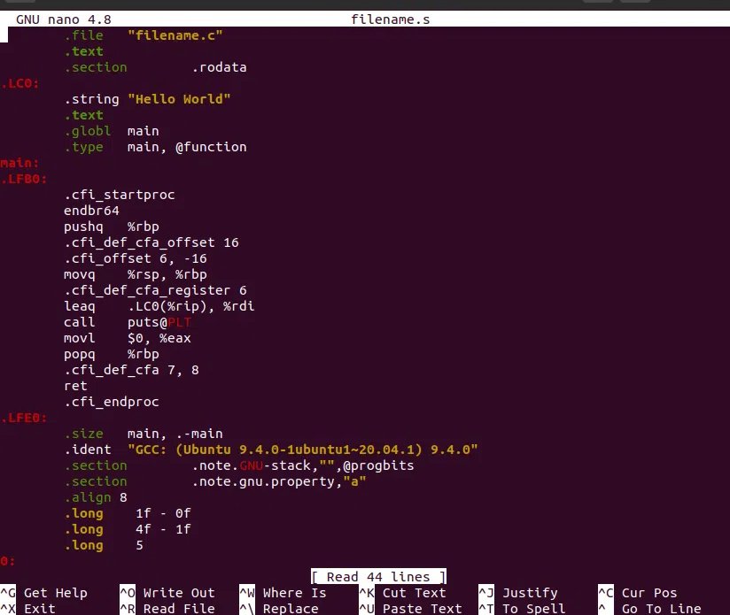The width and height of the screenshot is (730, 615).
Task: Click the endbr64 instruction
Action: (x=91, y=211)
